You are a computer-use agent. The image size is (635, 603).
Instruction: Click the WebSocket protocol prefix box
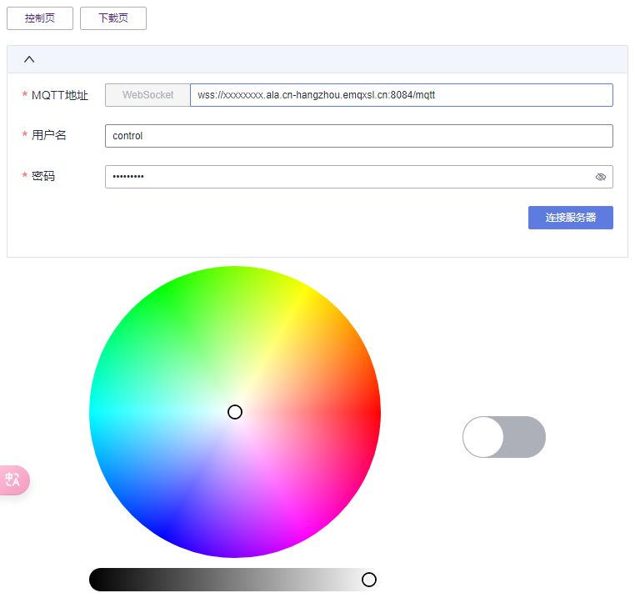(147, 95)
